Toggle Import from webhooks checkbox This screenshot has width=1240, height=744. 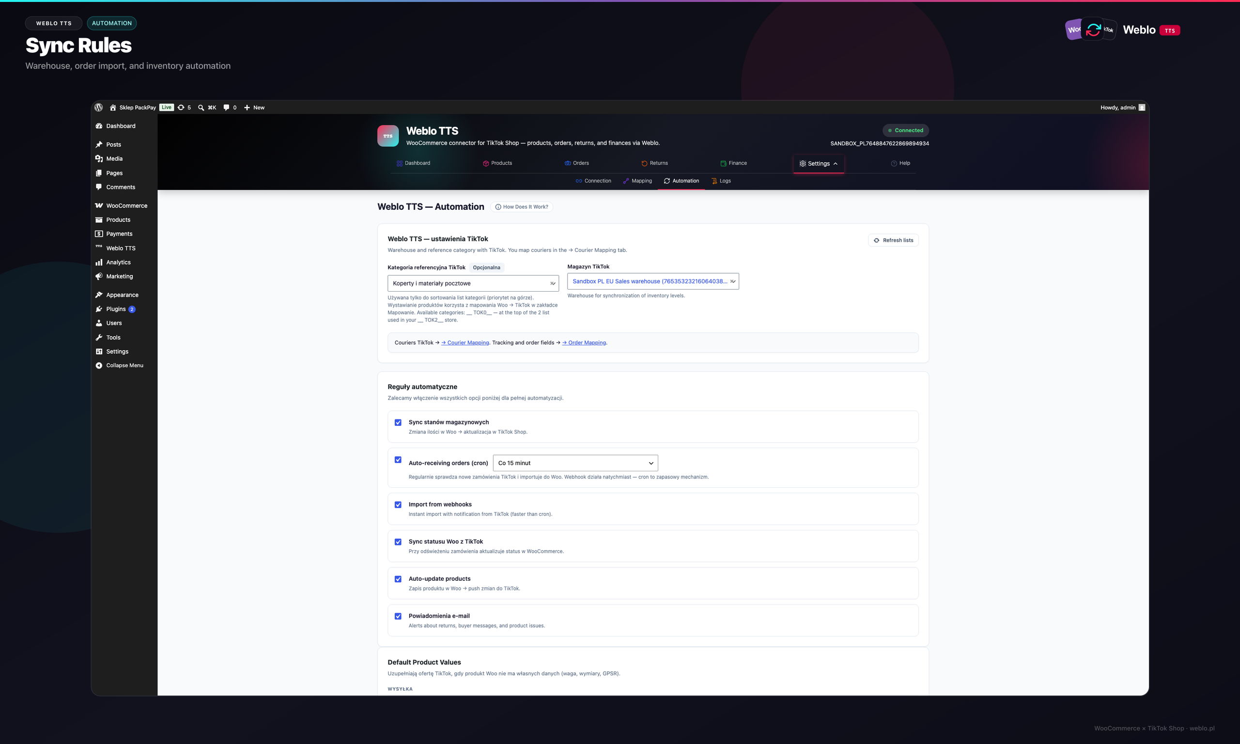pyautogui.click(x=398, y=505)
